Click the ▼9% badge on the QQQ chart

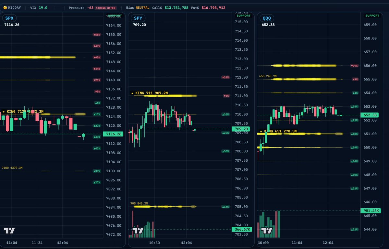click(x=355, y=79)
